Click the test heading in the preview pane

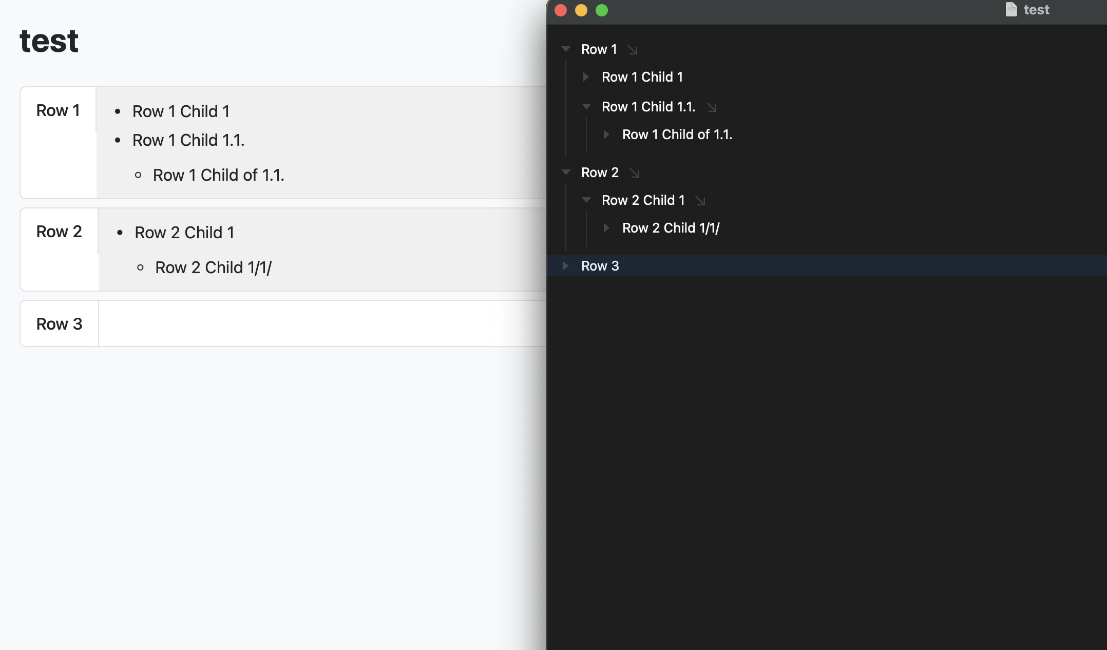click(49, 41)
